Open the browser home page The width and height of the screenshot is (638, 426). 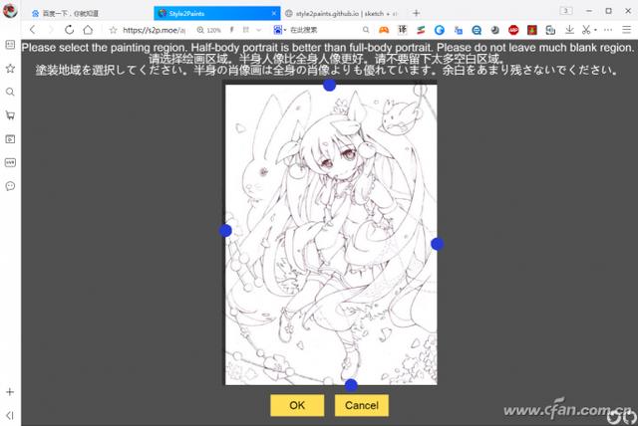88,30
